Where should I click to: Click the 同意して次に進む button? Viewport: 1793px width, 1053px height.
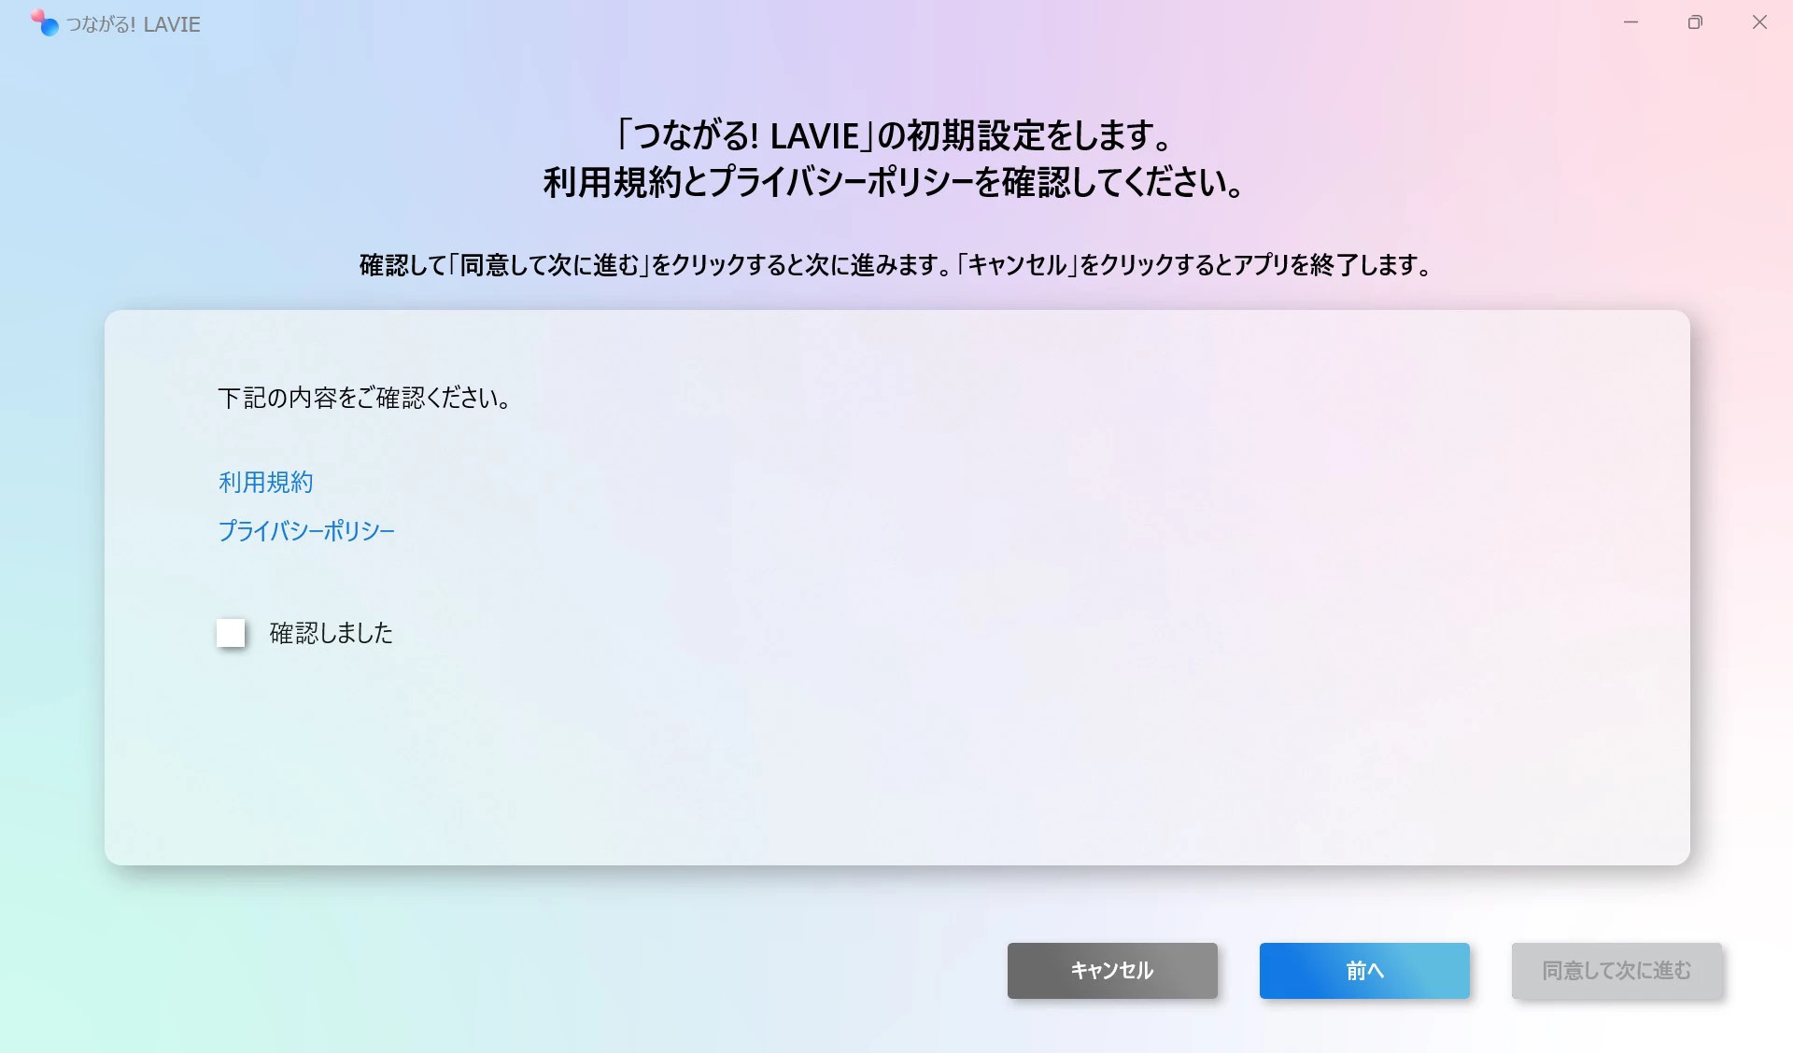pyautogui.click(x=1617, y=971)
